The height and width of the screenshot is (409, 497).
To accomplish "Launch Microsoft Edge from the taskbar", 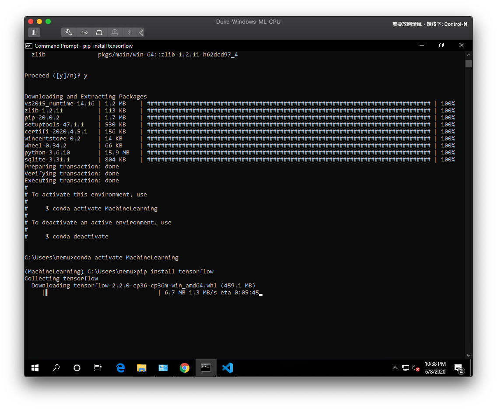I will click(x=121, y=368).
